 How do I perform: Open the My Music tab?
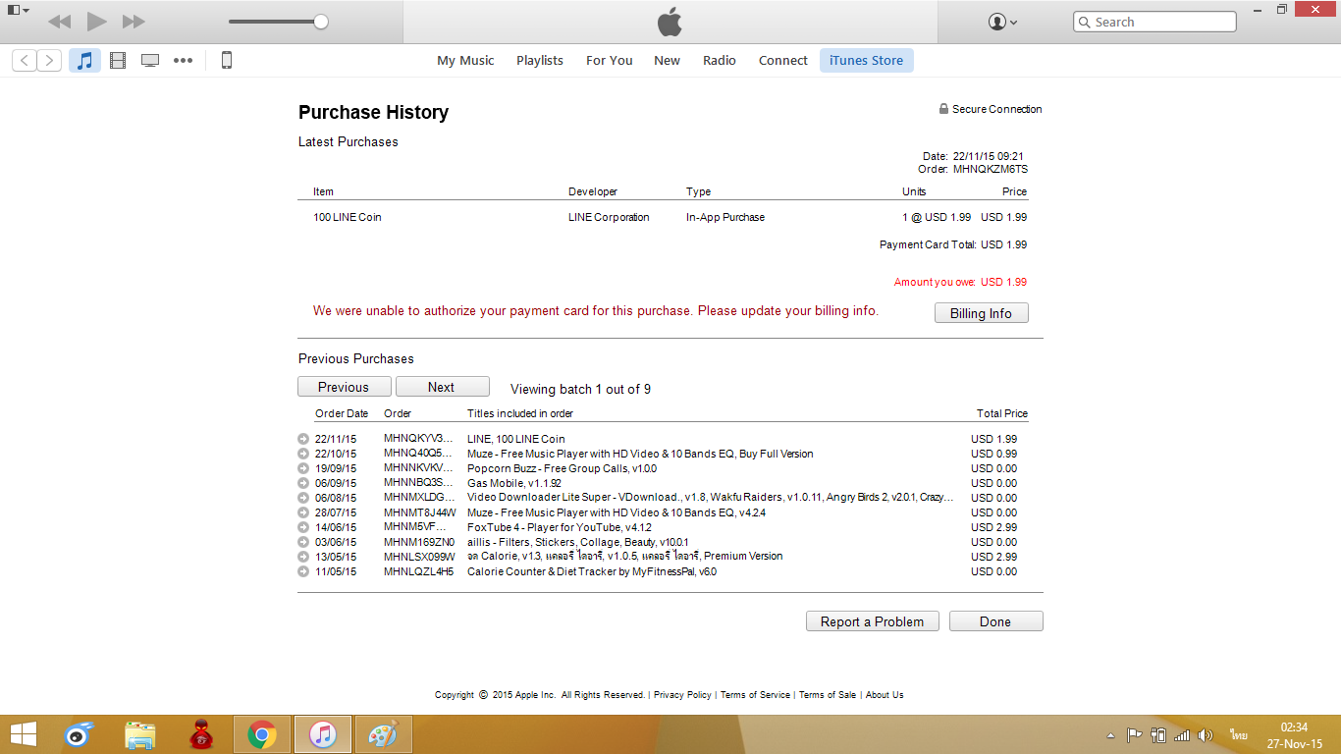coord(465,60)
